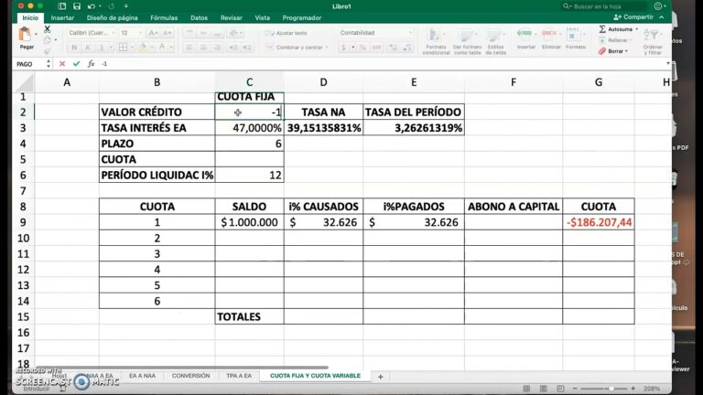
Task: Click the Compartir share button
Action: pos(633,17)
